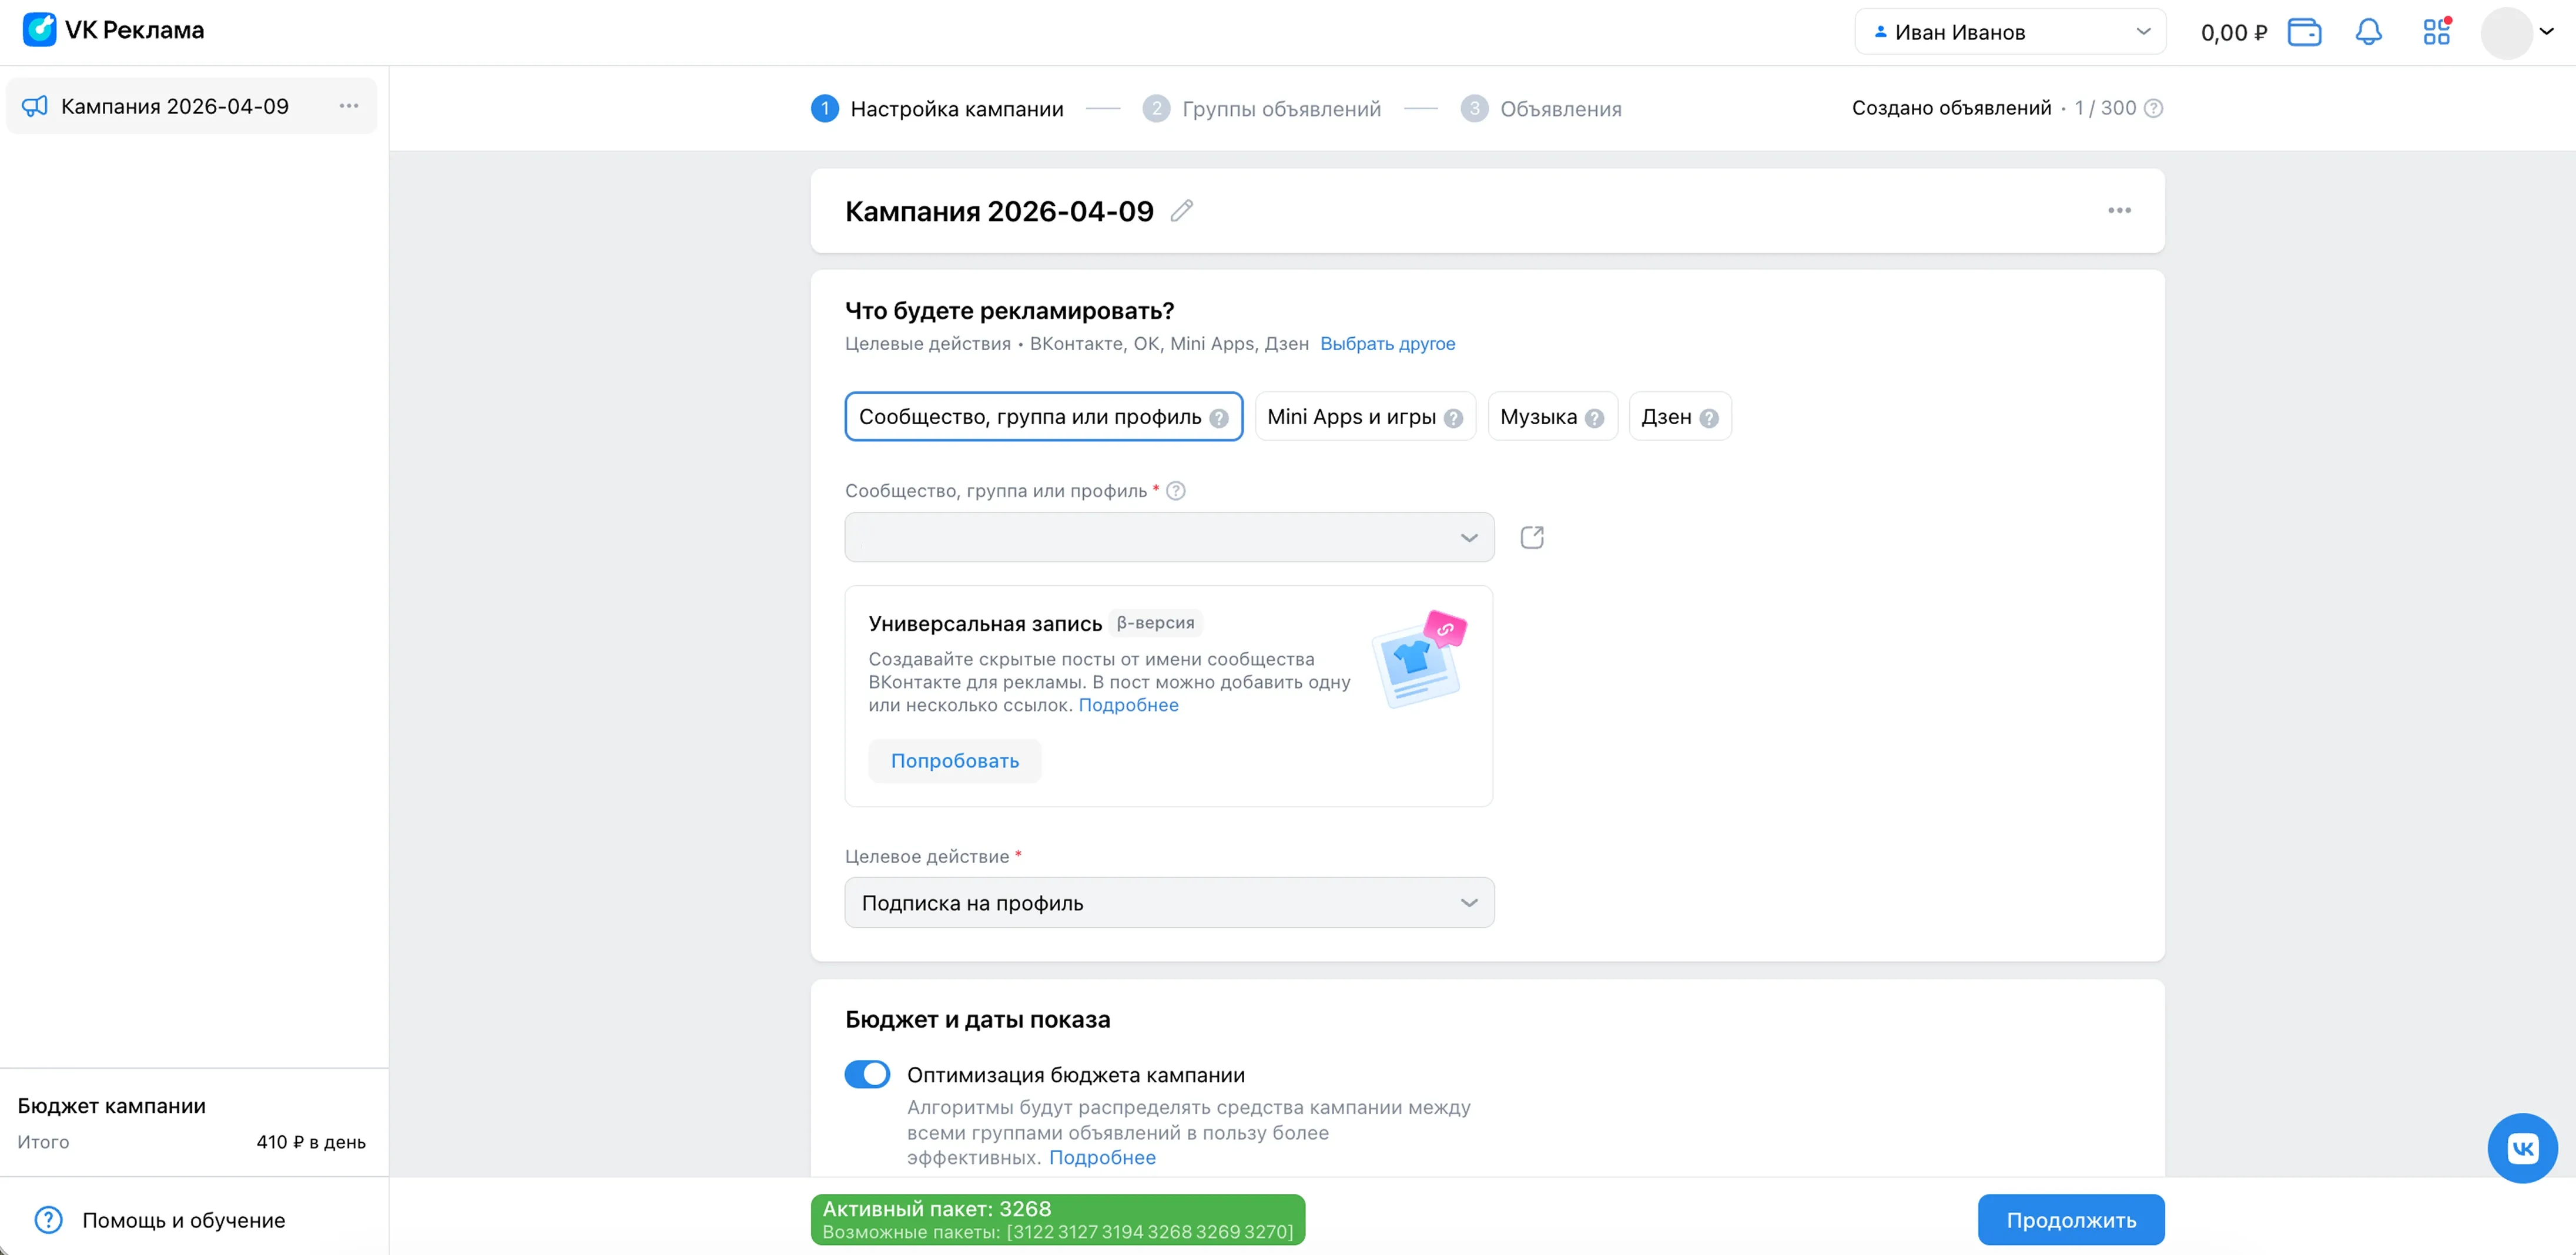
Task: Expand the profile menu chevron
Action: pyautogui.click(x=2547, y=32)
